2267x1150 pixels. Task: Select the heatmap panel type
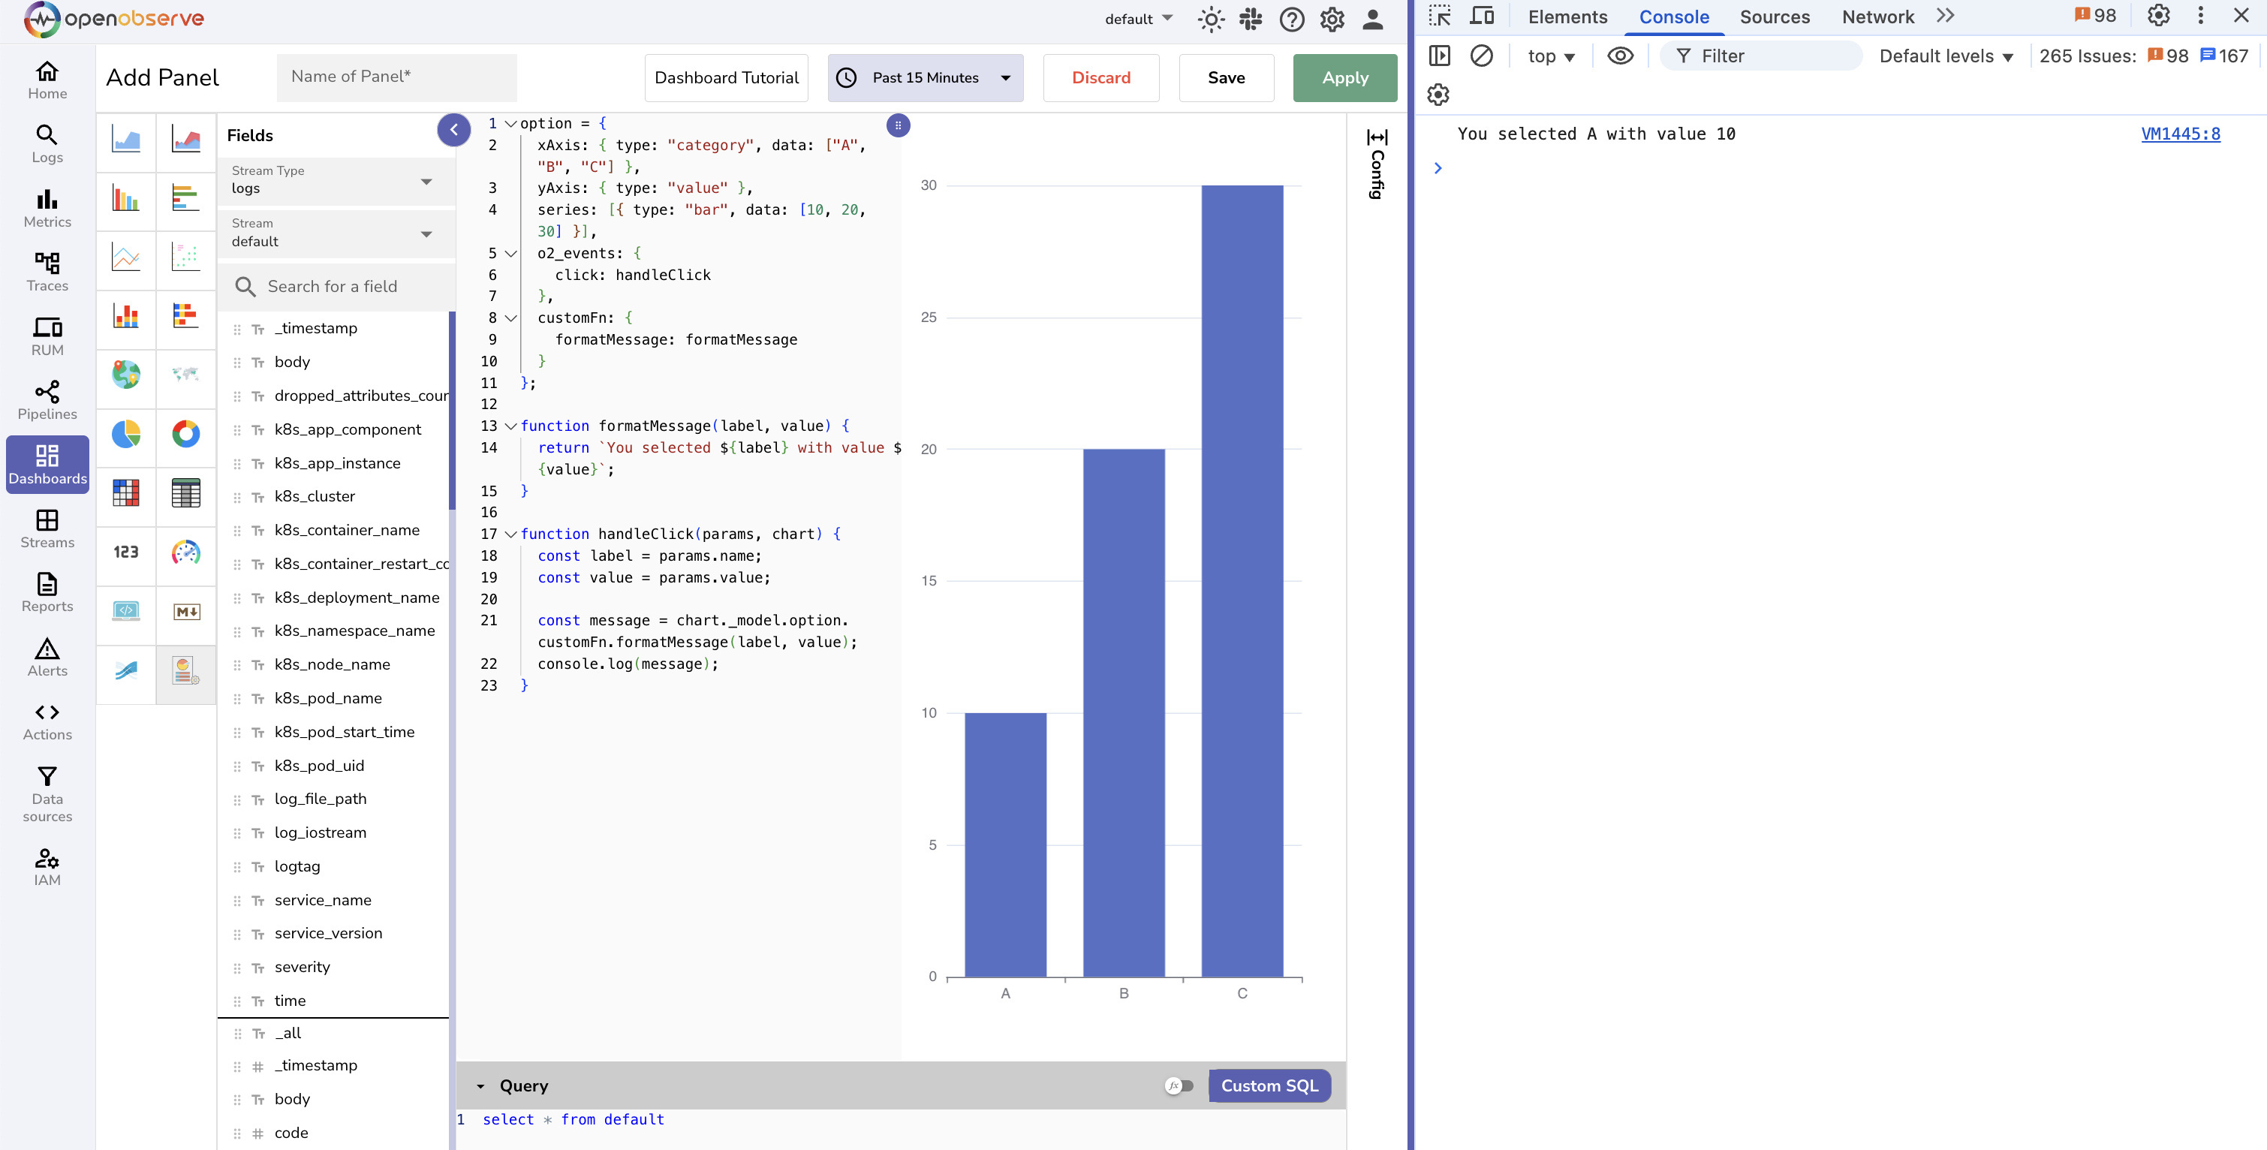tap(126, 494)
